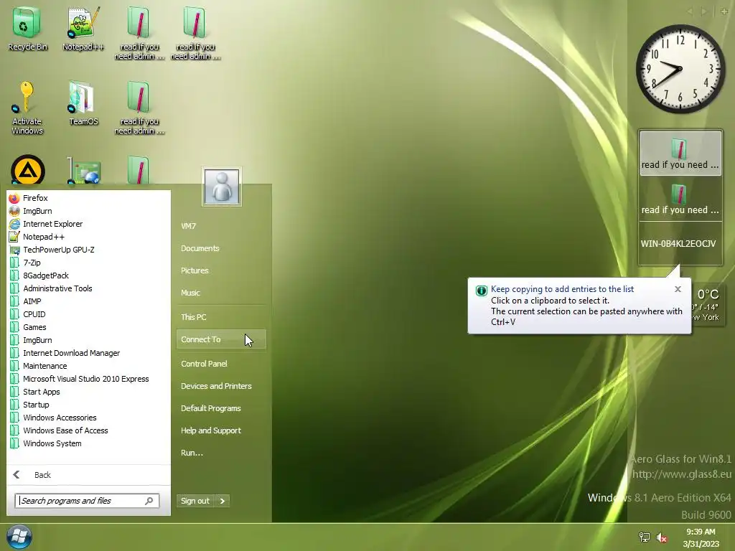The image size is (735, 551).
Task: Click the Internet Explorer icon in Start menu
Action: [x=14, y=224]
